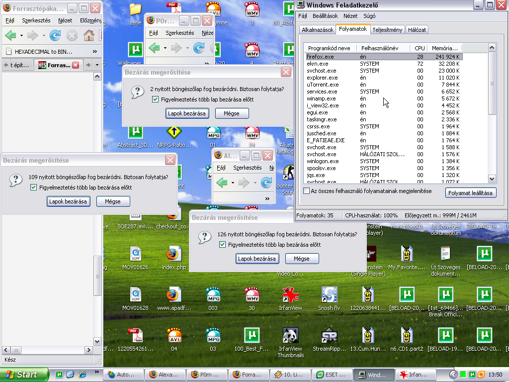The height and width of the screenshot is (382, 509).
Task: Uncheck warning checkbox in the 126-tab close dialog
Action: click(x=222, y=245)
